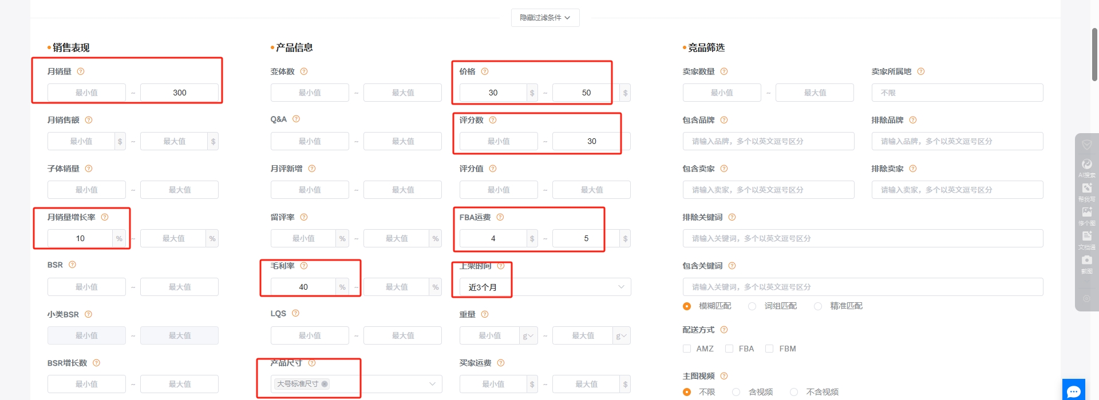Click the 包含卖家 input field
Screen dimensions: 1099x400
click(x=768, y=190)
